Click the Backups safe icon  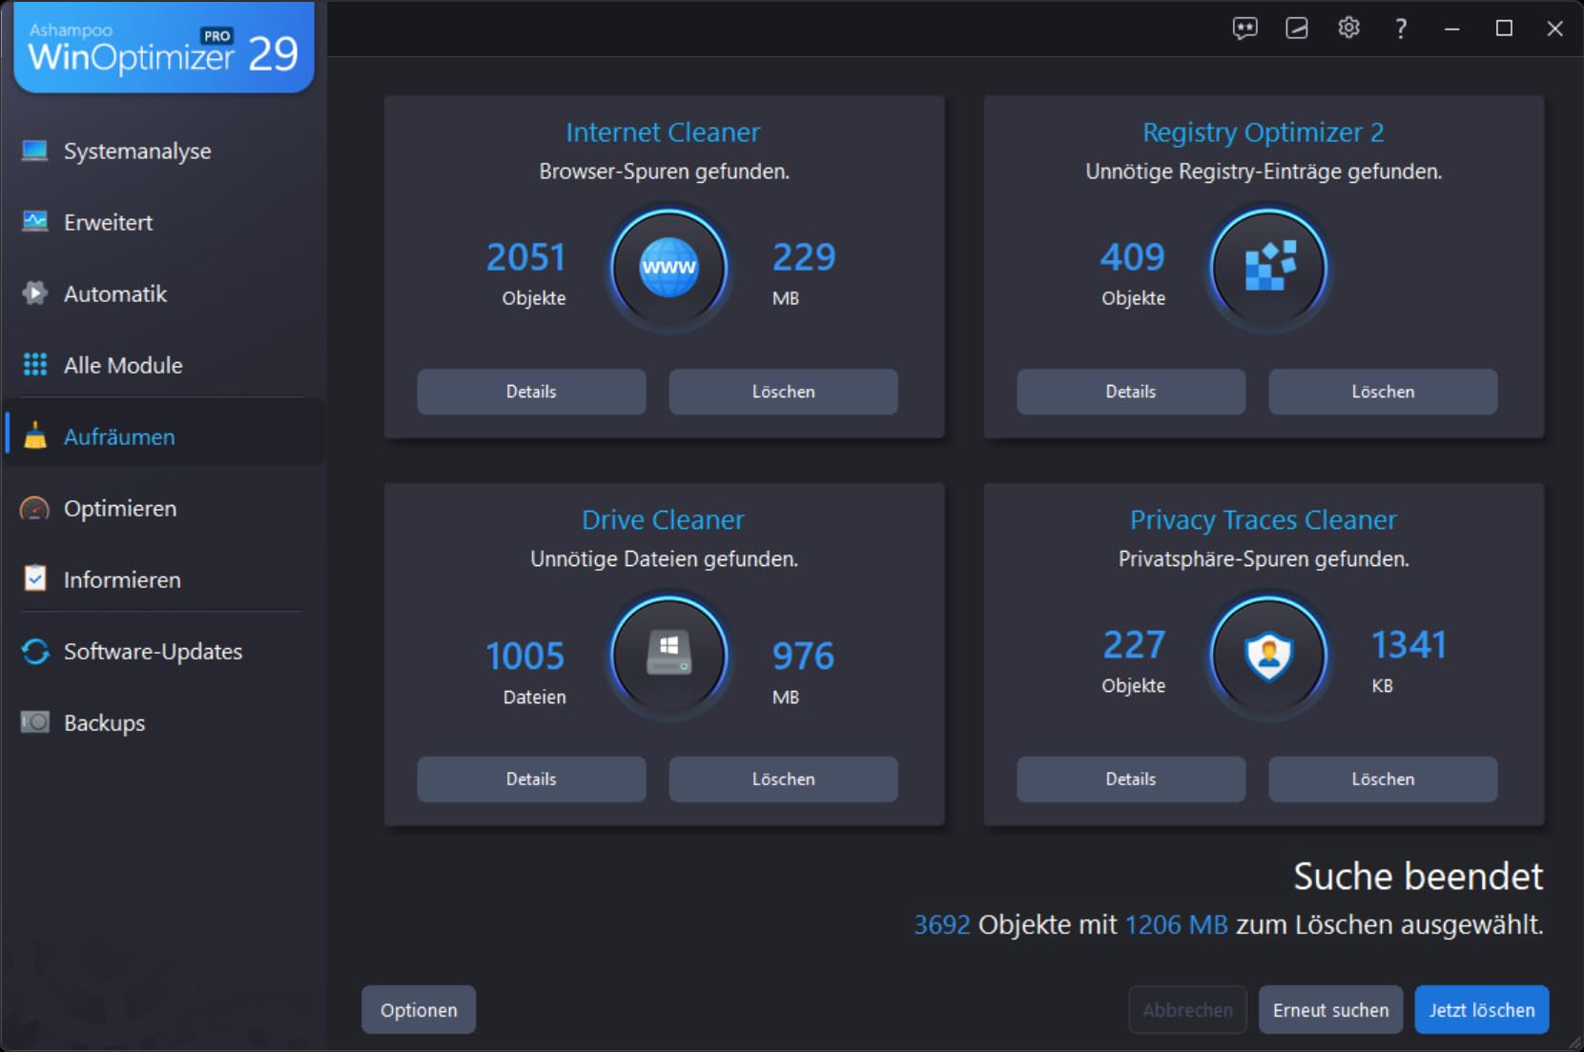tap(35, 722)
